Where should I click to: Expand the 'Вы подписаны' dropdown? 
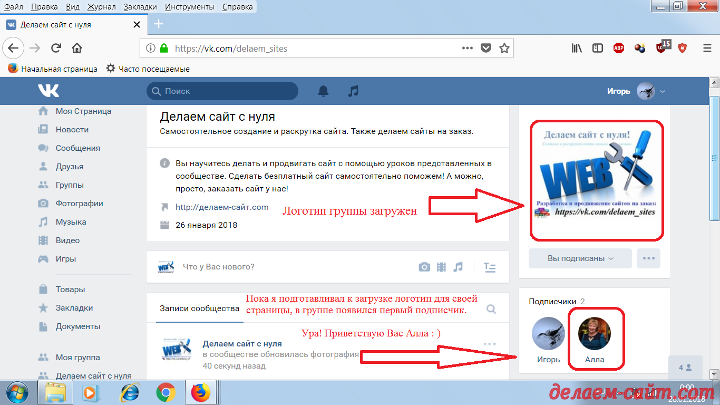[580, 258]
